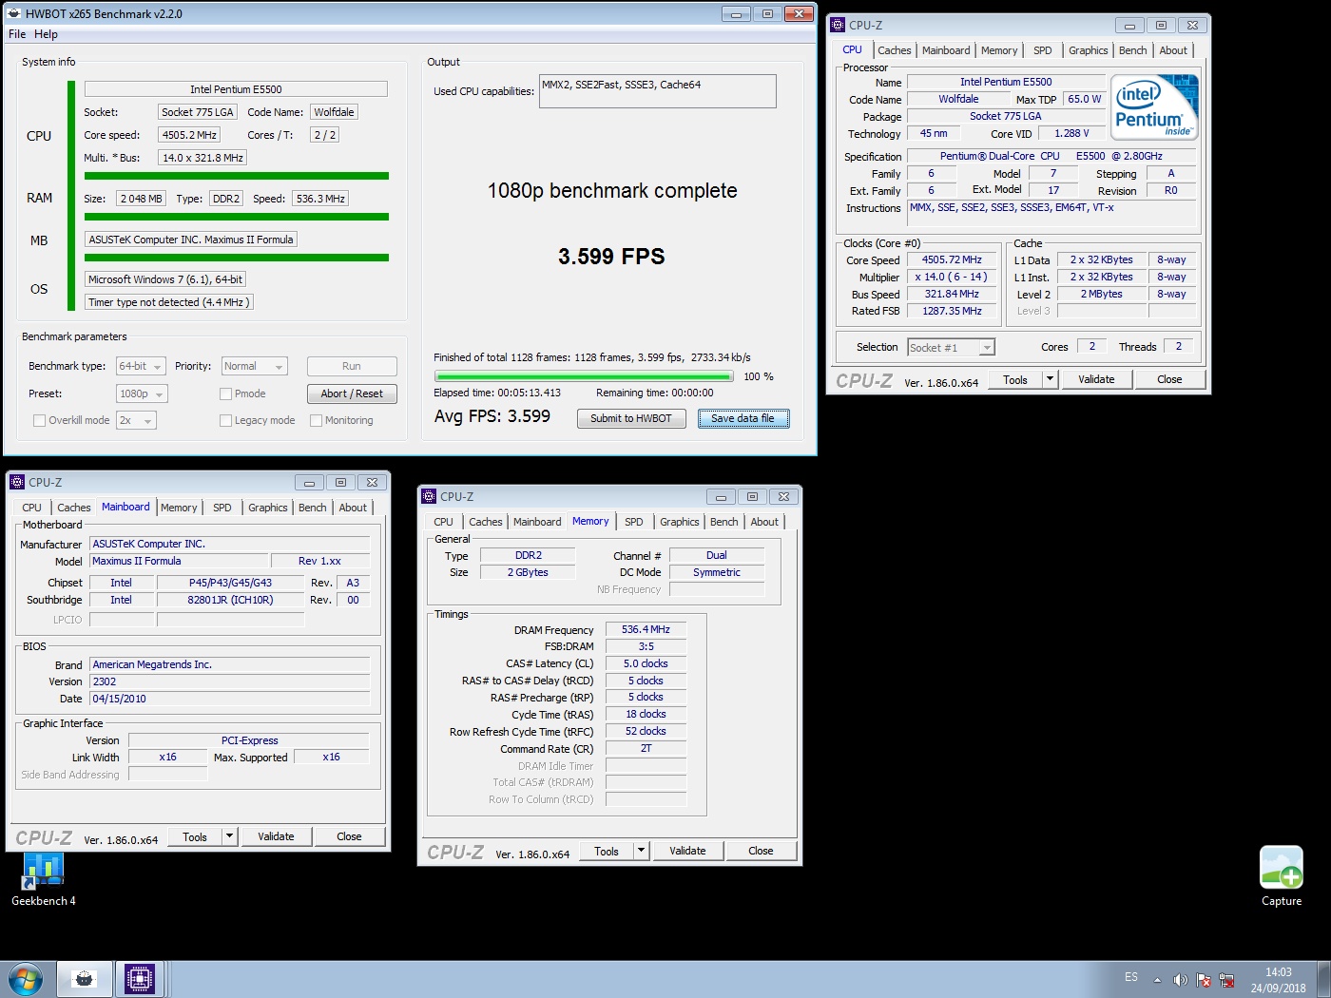The width and height of the screenshot is (1331, 998).
Task: Click the Timer type not detected field
Action: pos(169,302)
